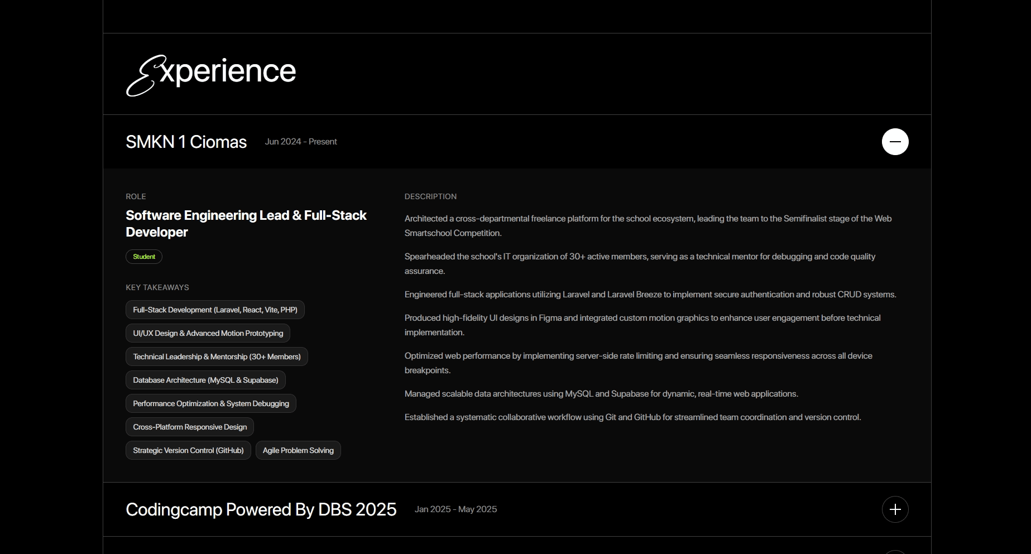The image size is (1031, 554).
Task: Click the UI/UX Design & Advanced Motion Prototyping tag
Action: click(208, 333)
